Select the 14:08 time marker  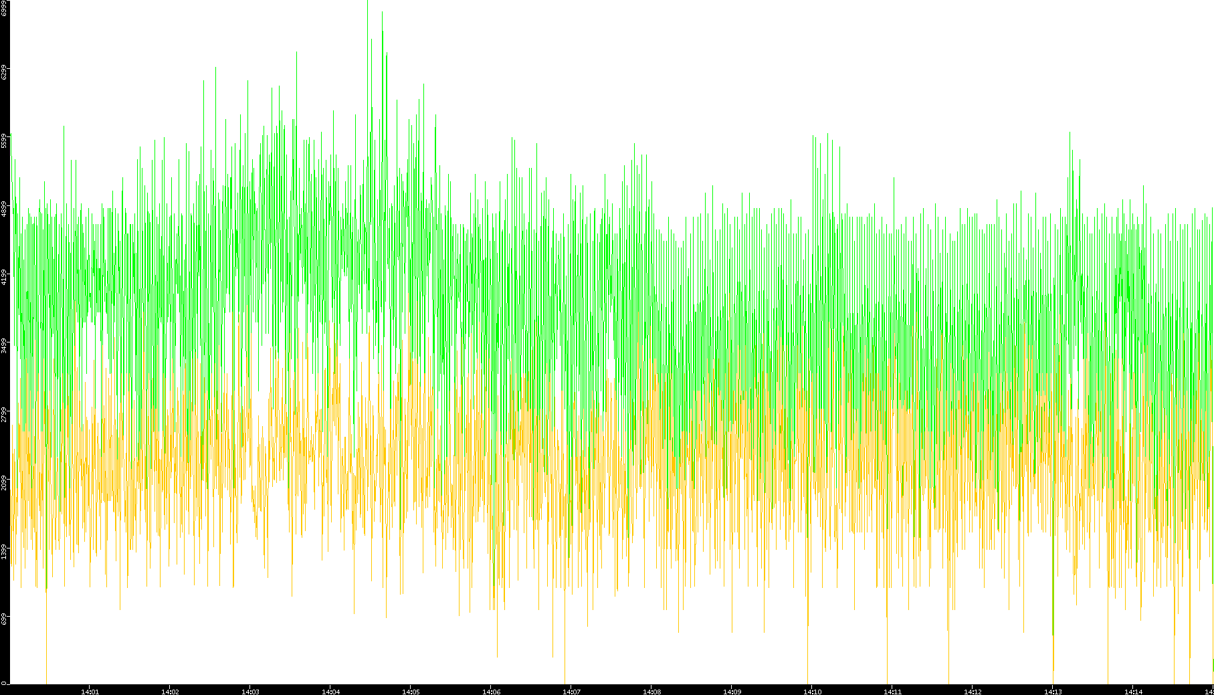tap(651, 691)
